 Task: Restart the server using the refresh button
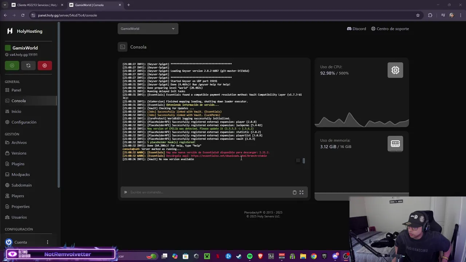[28, 65]
